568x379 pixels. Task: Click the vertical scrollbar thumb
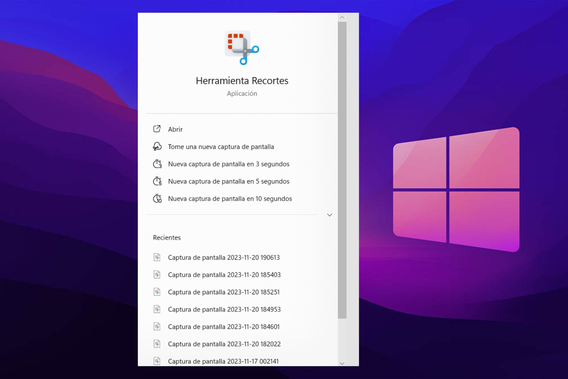click(x=342, y=170)
